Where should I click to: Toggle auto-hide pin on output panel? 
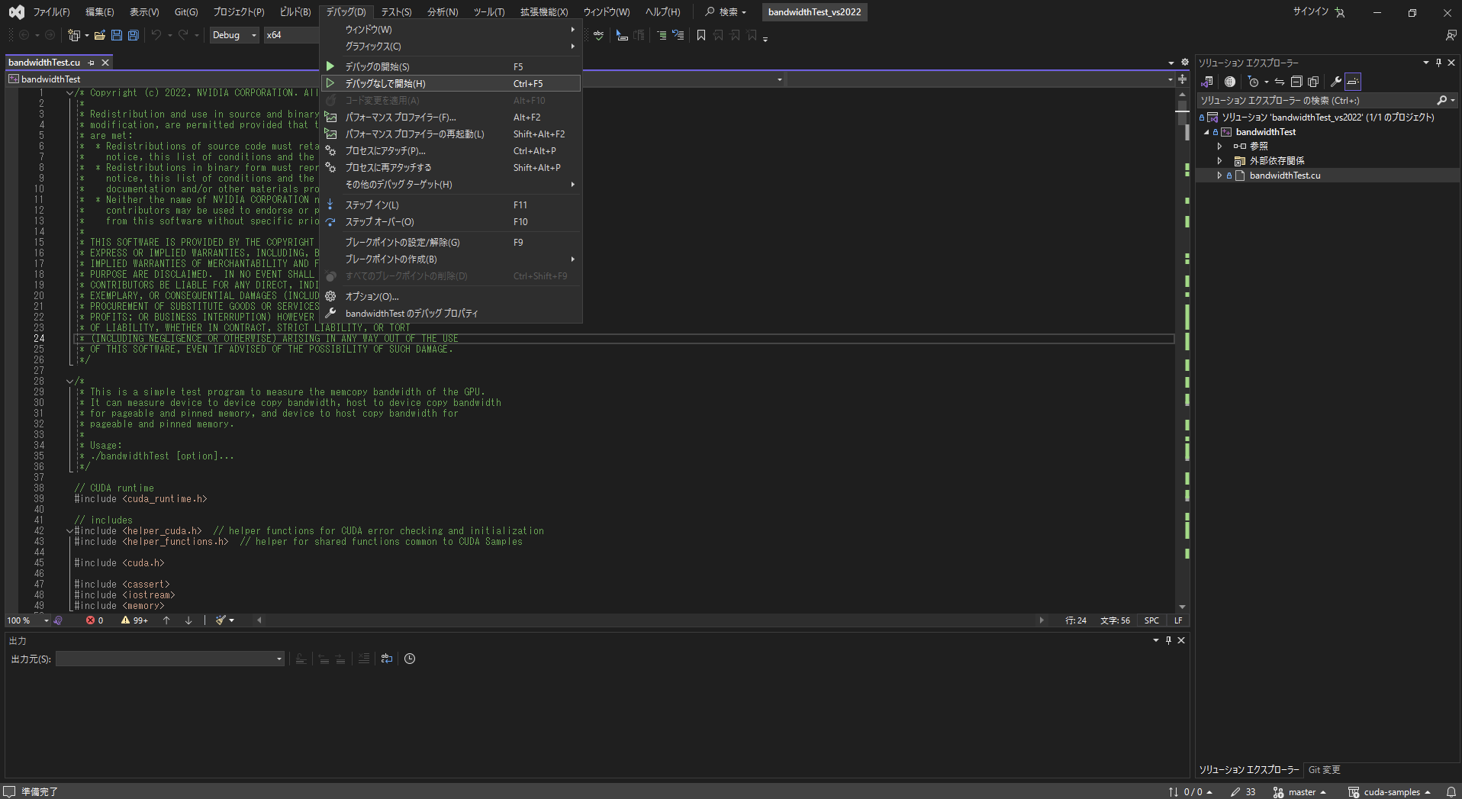pos(1168,640)
